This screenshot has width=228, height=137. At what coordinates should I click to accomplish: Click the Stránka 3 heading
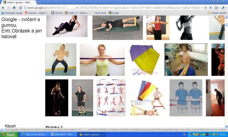coord(54,127)
